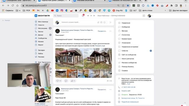The height and width of the screenshot is (106, 189).
Task: Go to previous track in header player
Action: click(x=88, y=16)
